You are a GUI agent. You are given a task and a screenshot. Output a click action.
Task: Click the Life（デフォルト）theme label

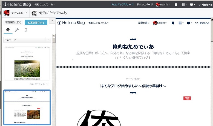(x=39, y=84)
